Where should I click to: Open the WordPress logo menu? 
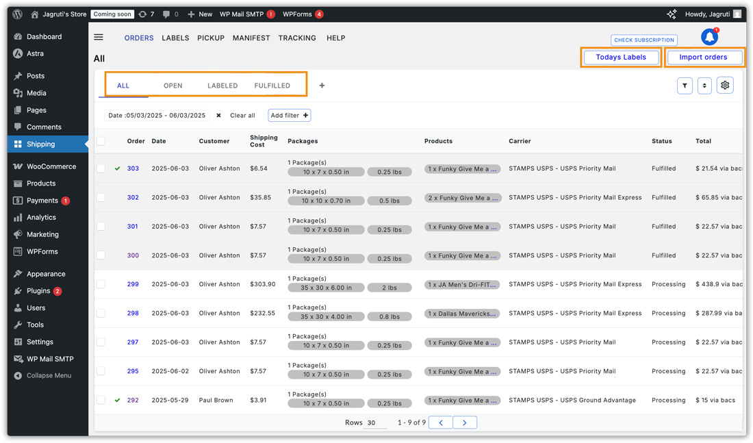pos(18,14)
